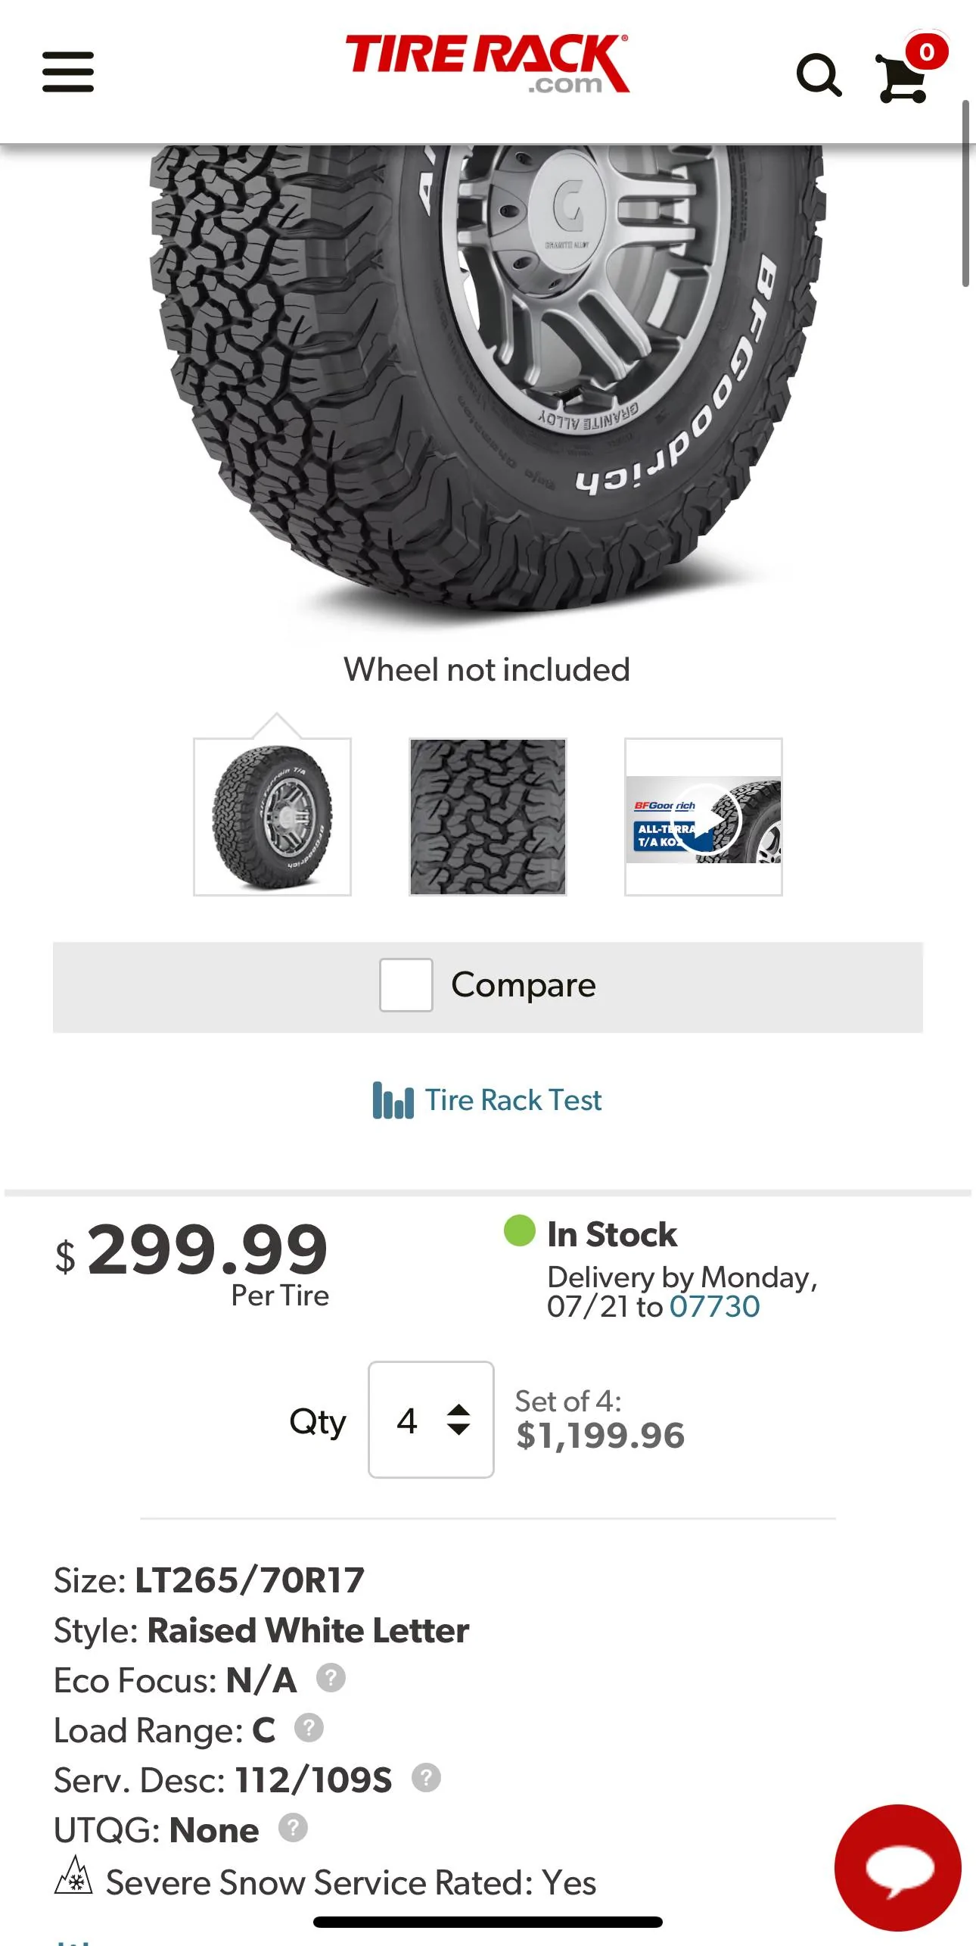Image resolution: width=976 pixels, height=1946 pixels.
Task: Open the hamburger navigation menu
Action: point(68,72)
